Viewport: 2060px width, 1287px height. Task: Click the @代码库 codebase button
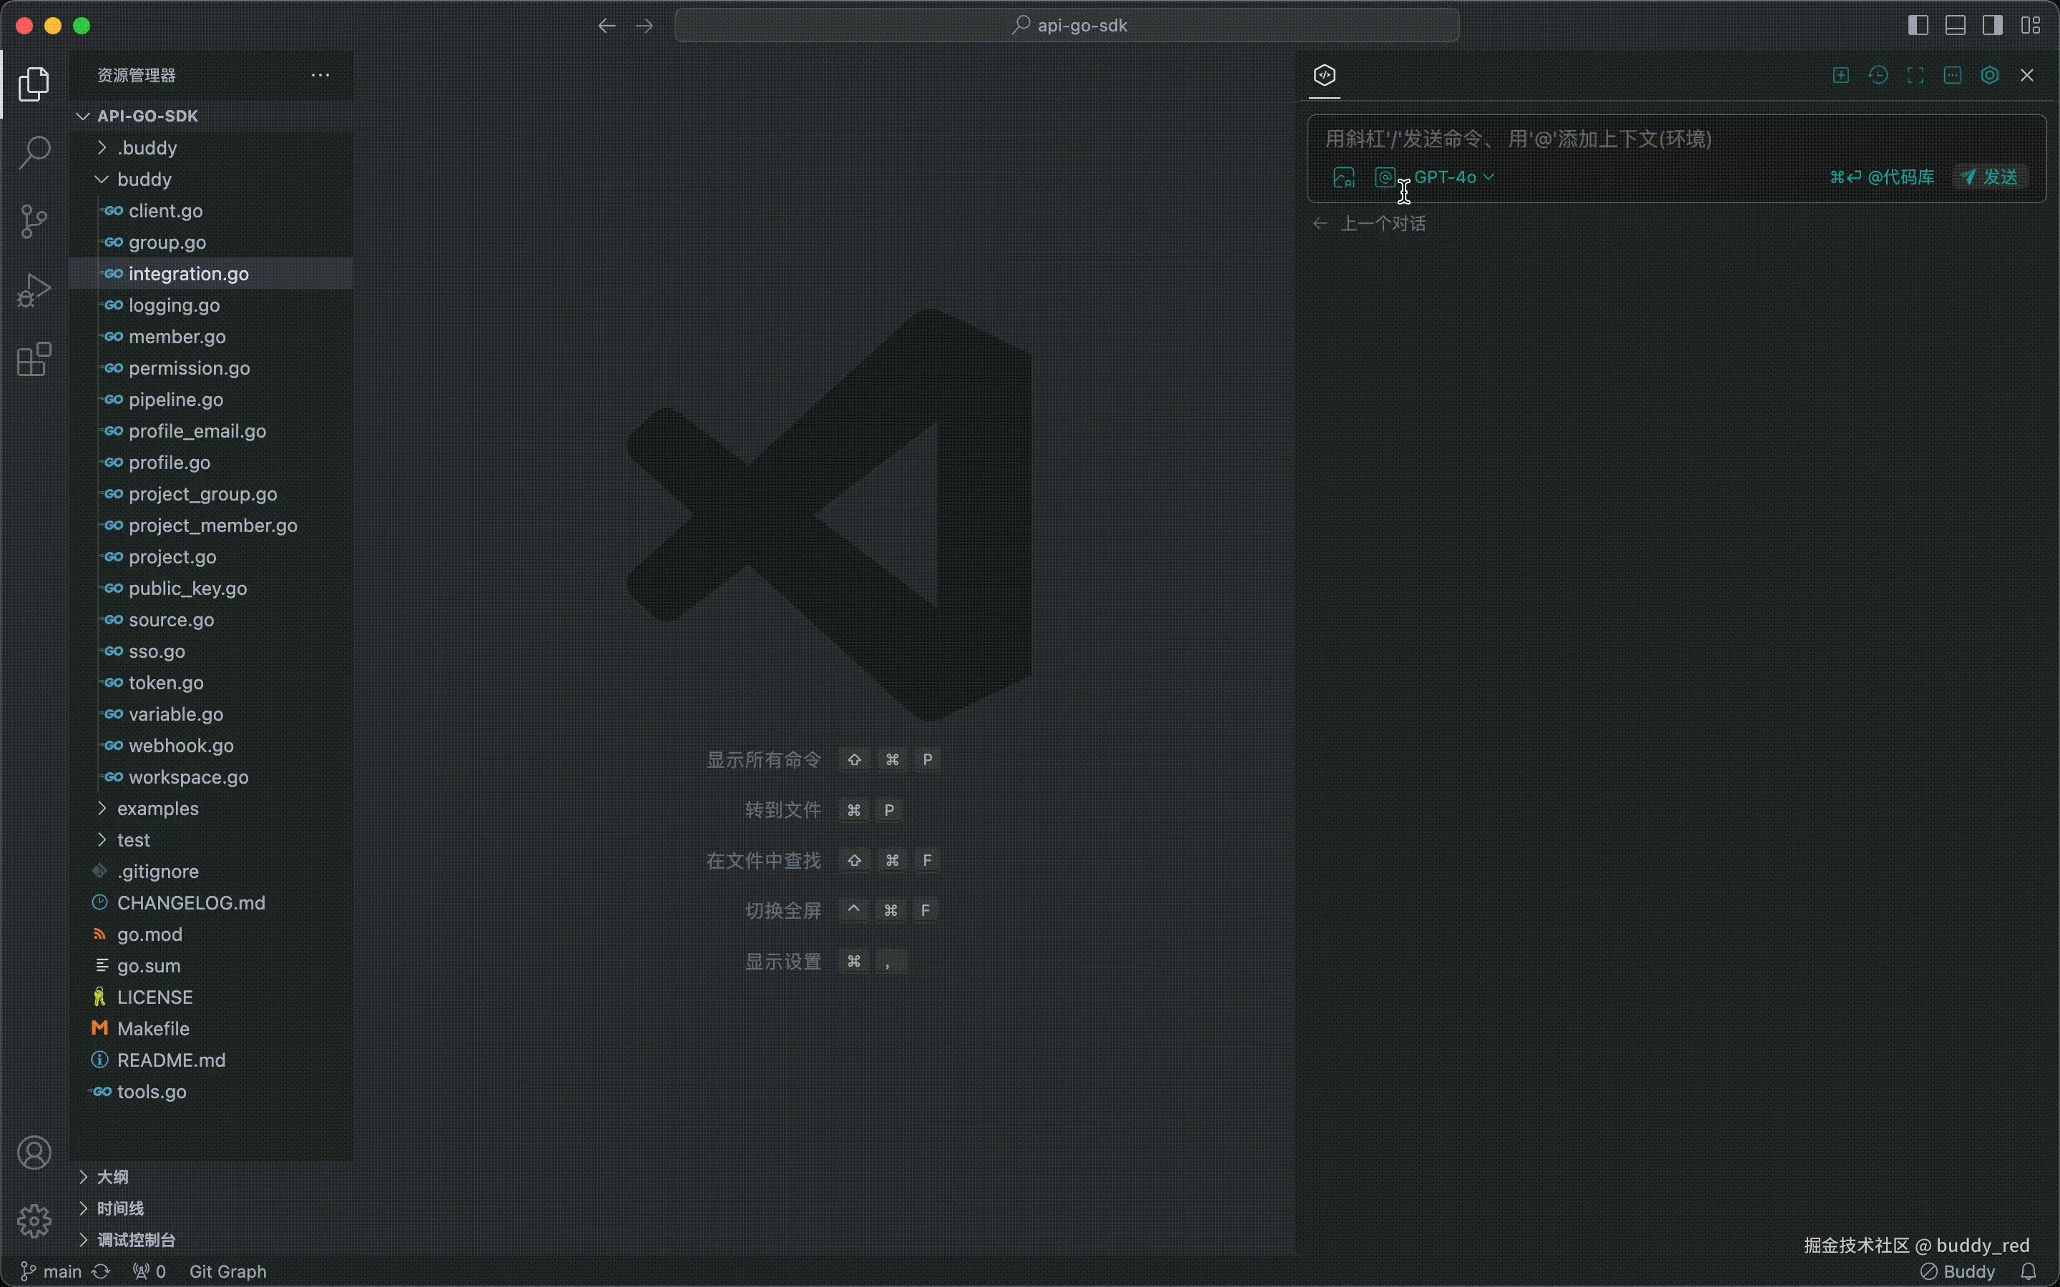tap(1882, 177)
